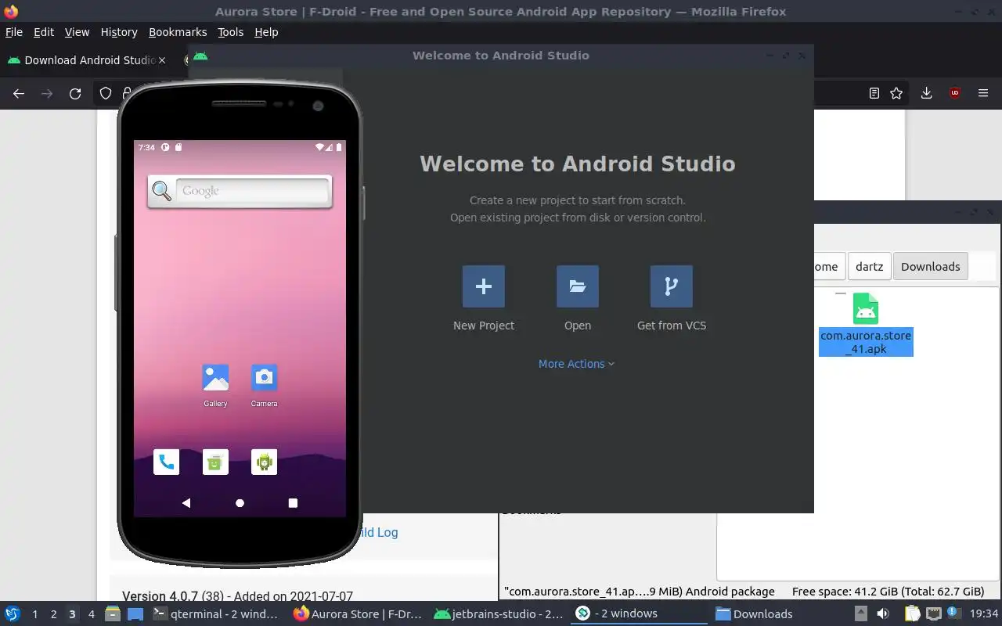Image resolution: width=1002 pixels, height=626 pixels.
Task: Click the volume speaker tray icon
Action: [883, 613]
